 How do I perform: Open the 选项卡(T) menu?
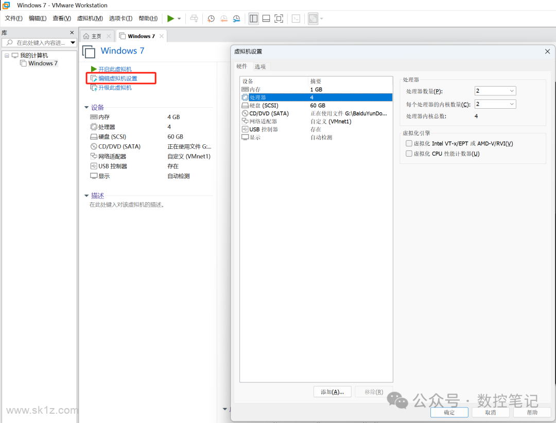coord(120,19)
